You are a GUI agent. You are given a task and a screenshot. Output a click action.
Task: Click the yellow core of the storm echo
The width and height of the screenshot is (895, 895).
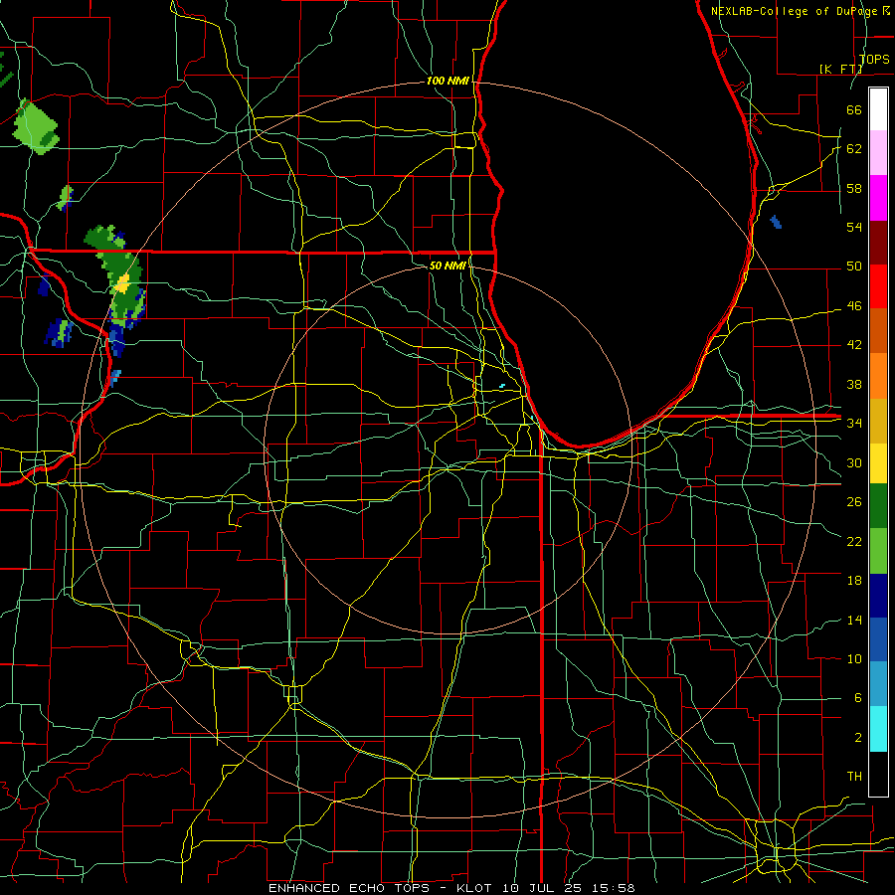pos(122,283)
